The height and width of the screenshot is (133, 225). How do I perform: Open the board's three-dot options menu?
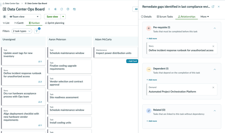point(49,9)
